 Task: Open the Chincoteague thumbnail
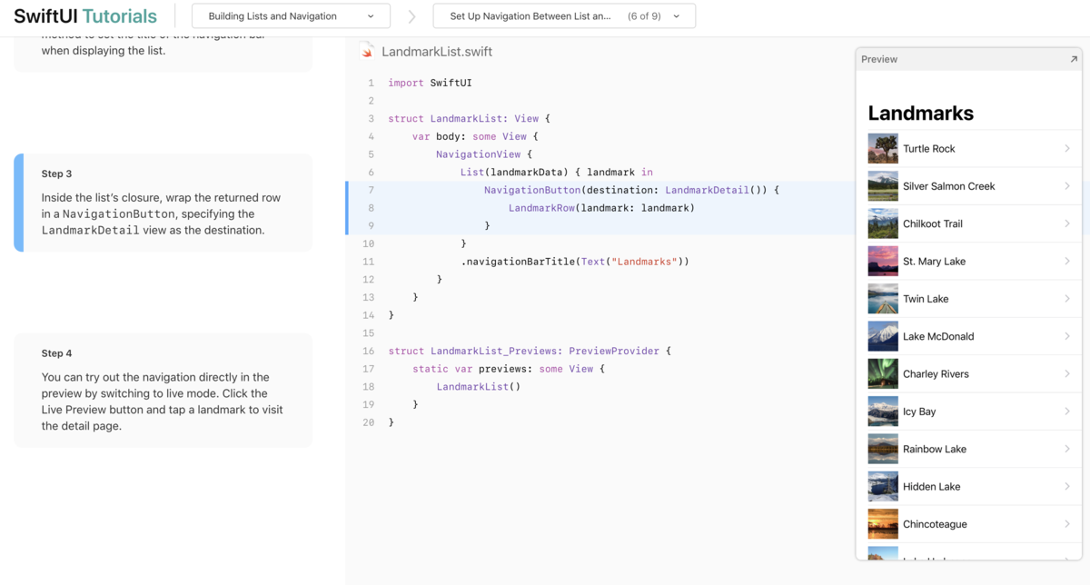(x=883, y=524)
